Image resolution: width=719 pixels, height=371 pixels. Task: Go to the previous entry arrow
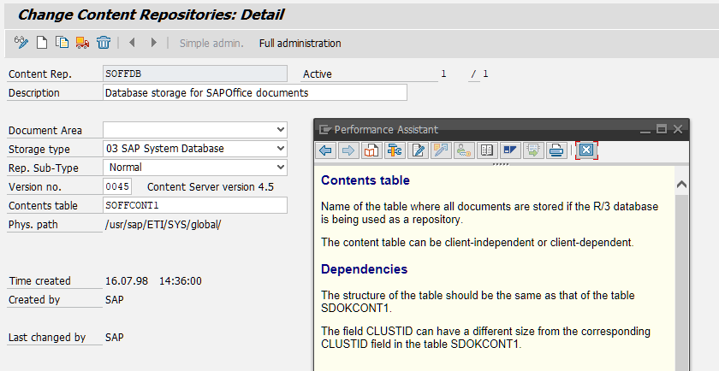click(132, 43)
